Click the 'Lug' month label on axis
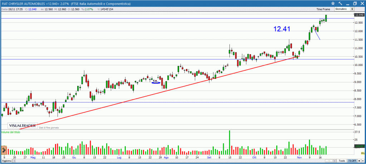366x164 pixels. tap(119, 157)
